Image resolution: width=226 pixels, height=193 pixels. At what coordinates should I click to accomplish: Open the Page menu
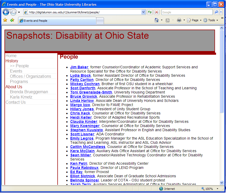click(194, 20)
